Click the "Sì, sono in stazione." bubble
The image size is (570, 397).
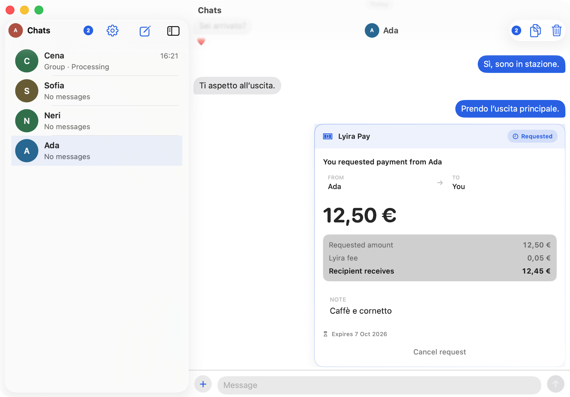521,64
